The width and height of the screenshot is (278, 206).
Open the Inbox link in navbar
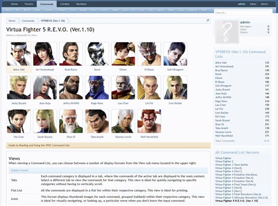253,4
